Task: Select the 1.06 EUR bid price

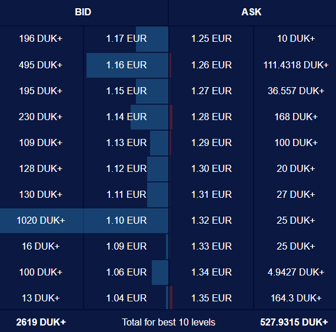Action: (126, 272)
